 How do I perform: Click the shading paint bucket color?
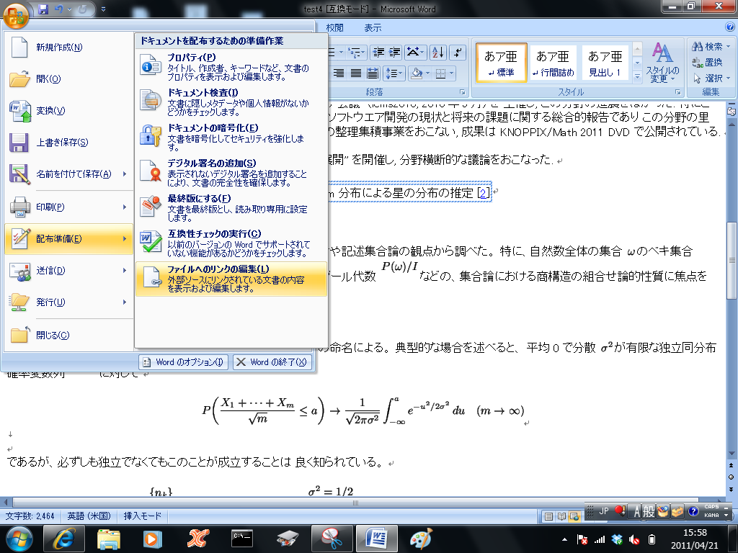[x=416, y=73]
